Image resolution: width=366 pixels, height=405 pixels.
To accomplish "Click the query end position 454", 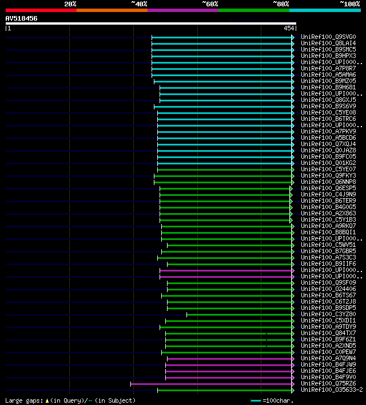I will click(x=289, y=29).
